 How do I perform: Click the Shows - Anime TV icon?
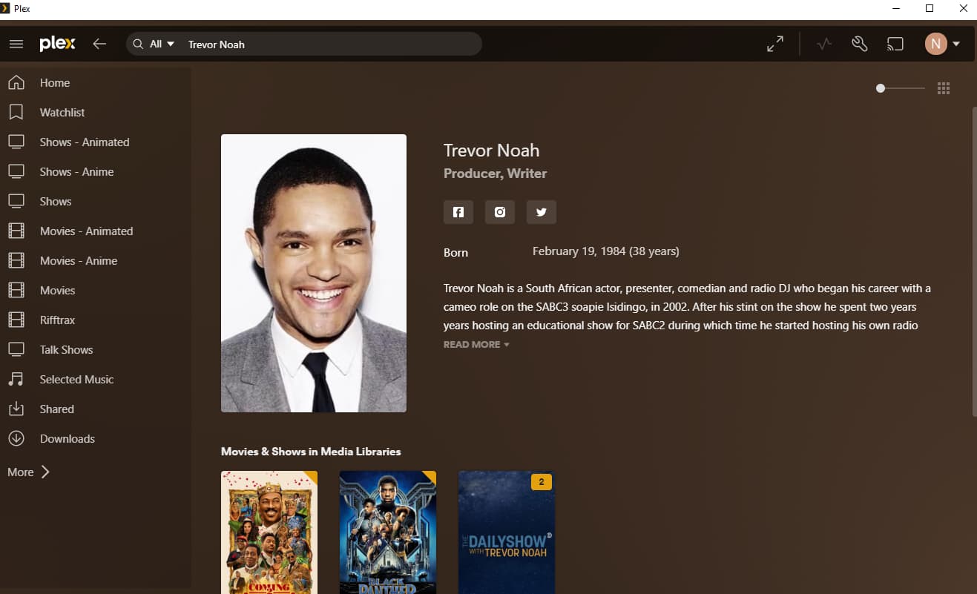click(x=16, y=171)
